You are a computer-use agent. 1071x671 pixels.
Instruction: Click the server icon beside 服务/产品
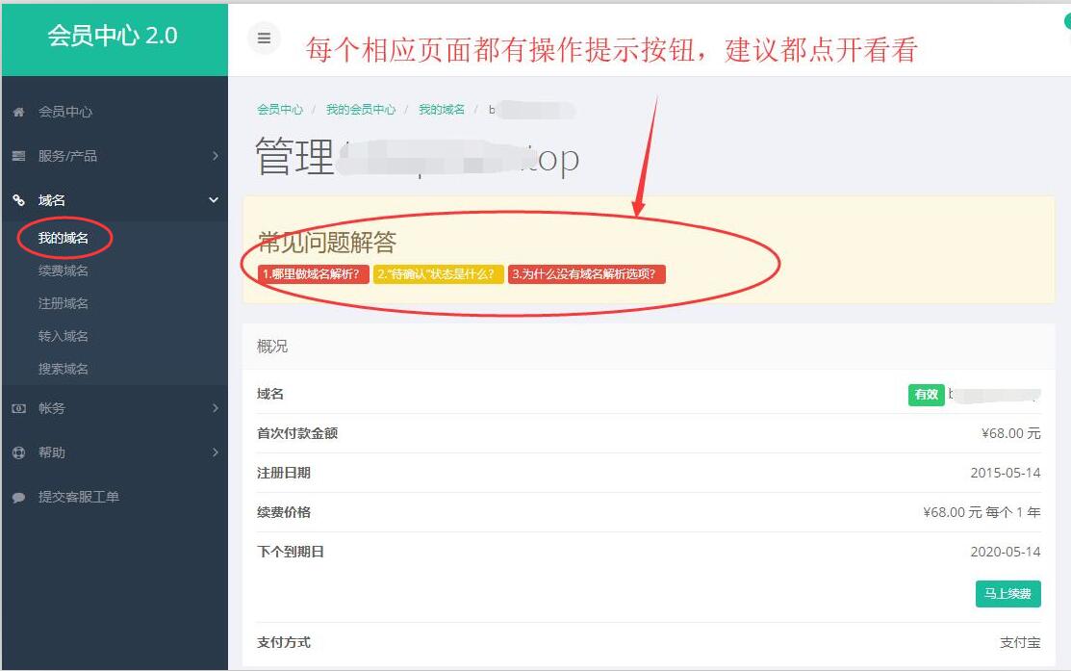(18, 157)
